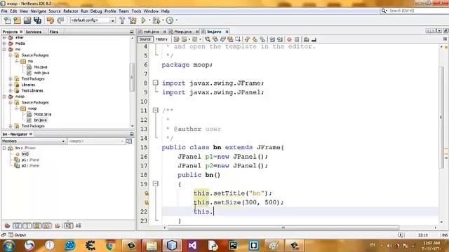Collapse the moop project node
This screenshot has width=449, height=252.
click(x=4, y=97)
